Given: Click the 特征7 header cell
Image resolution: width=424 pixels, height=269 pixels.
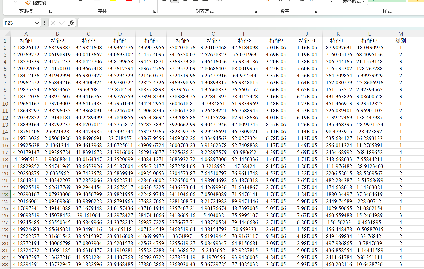Looking at the screenshot, I should tap(213, 41).
